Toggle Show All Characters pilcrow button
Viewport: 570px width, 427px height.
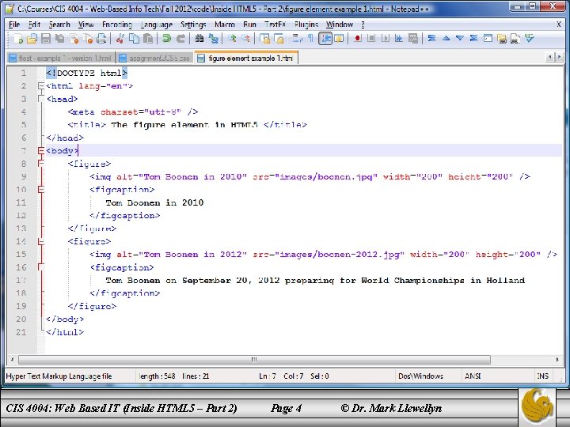(310, 38)
